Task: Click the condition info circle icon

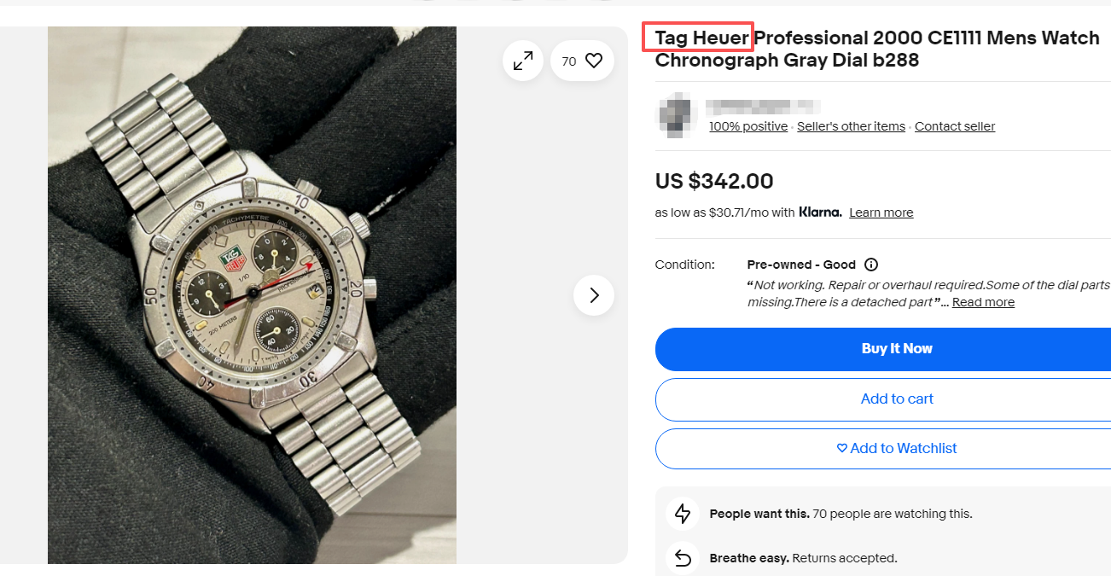Action: [x=871, y=265]
